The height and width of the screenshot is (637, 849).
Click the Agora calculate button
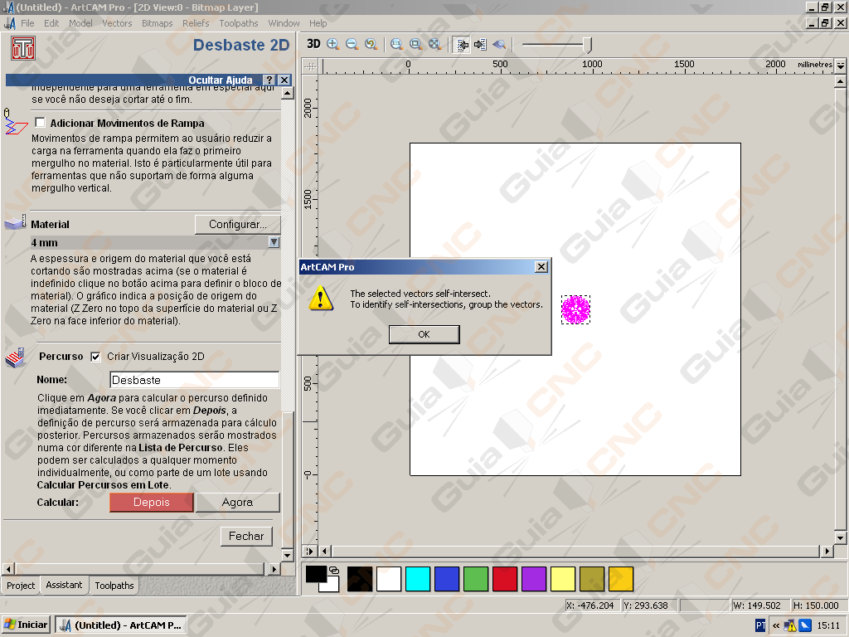click(237, 502)
